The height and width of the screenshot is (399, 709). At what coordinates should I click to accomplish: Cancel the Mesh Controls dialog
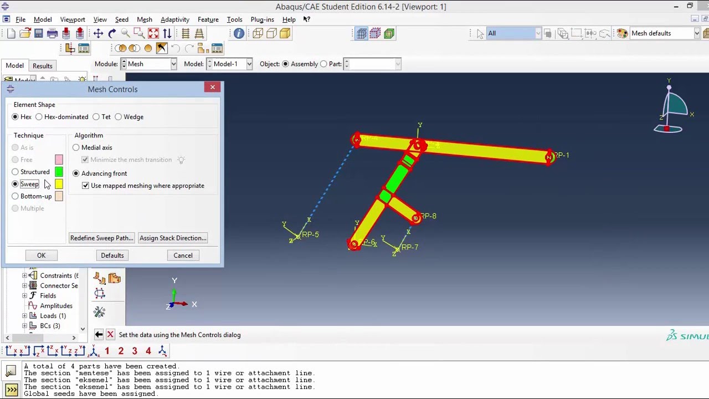point(183,255)
